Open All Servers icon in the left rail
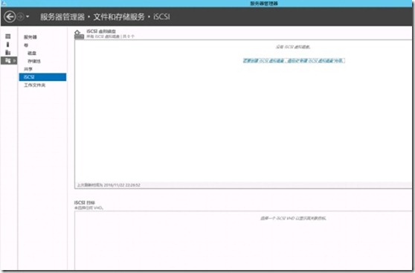415x273 pixels. (8, 52)
